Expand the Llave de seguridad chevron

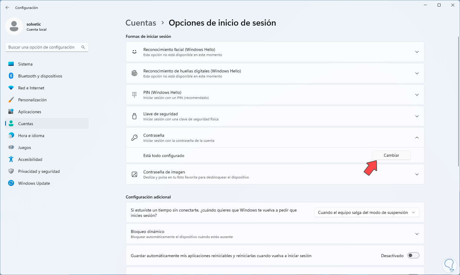tap(417, 116)
